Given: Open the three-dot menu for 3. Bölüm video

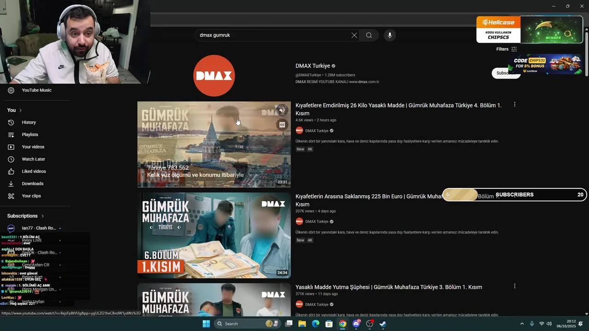Looking at the screenshot, I should point(514,286).
